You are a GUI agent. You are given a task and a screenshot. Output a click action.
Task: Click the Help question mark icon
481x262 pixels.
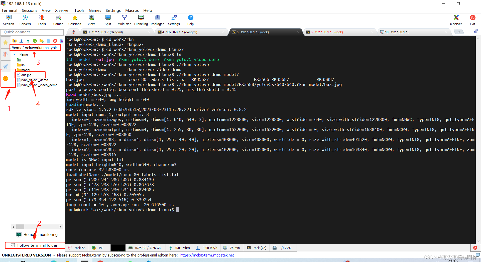(190, 20)
